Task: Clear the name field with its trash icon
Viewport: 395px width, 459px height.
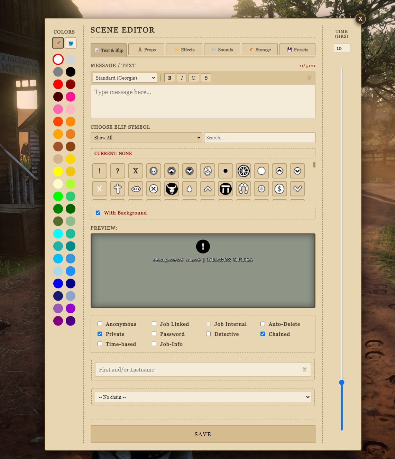Action: pyautogui.click(x=305, y=369)
